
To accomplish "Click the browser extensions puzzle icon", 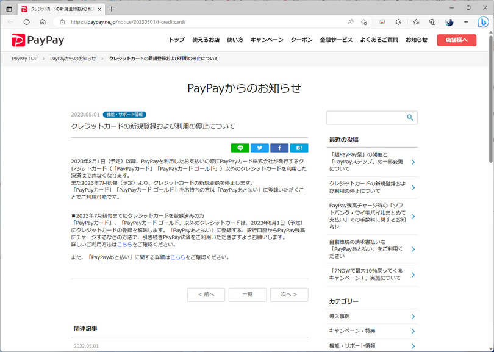I will [398, 22].
